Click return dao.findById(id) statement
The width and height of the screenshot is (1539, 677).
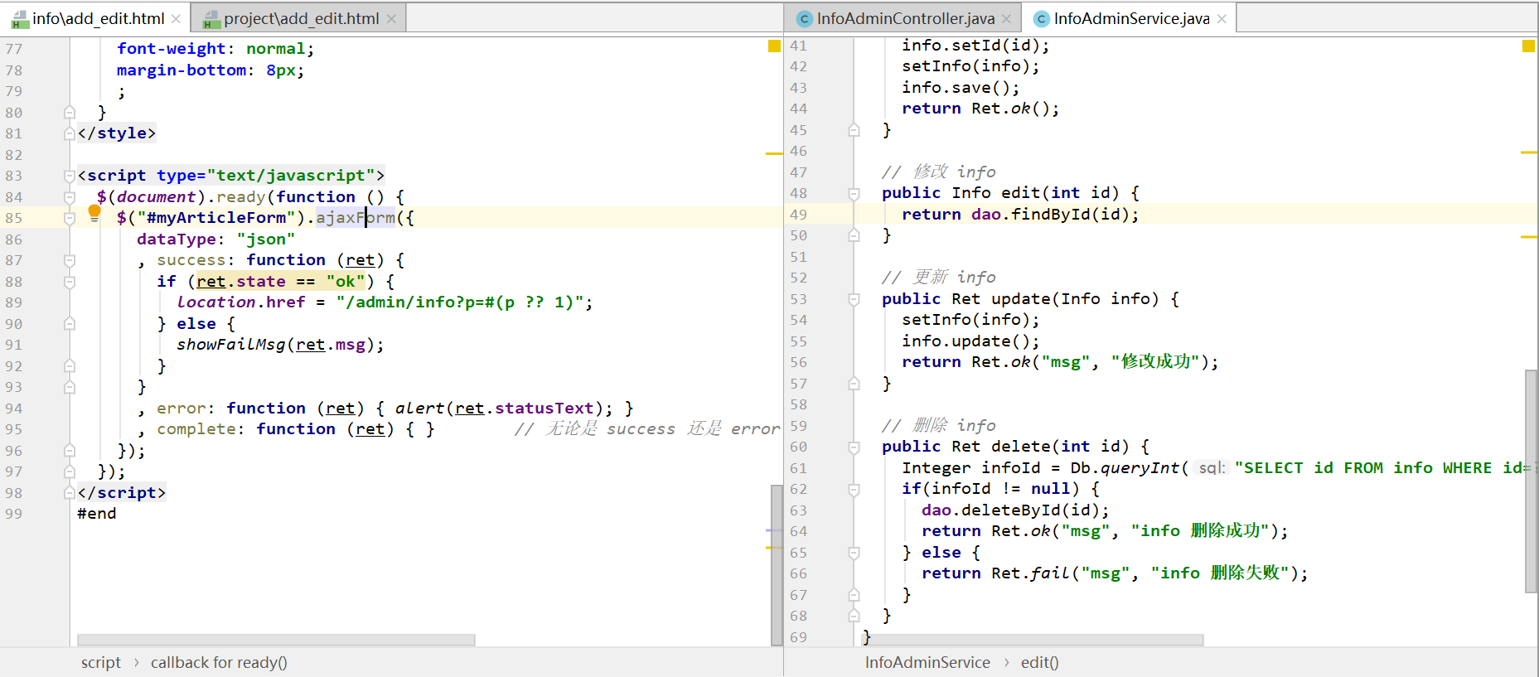tap(1021, 215)
